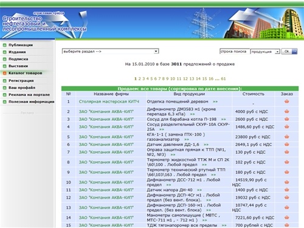
Task: Order item priced 102 руб with basket
Action: click(286, 162)
